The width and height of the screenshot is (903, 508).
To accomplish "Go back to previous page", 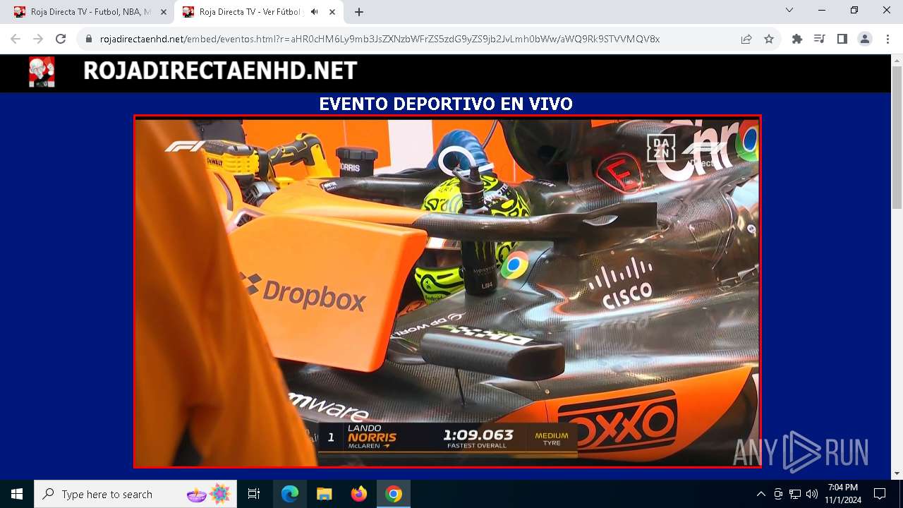I will coord(16,39).
